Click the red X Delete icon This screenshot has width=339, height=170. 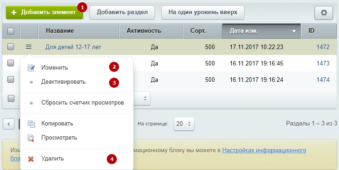31,159
